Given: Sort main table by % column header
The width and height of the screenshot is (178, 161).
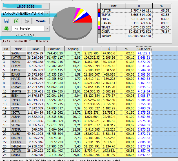Looking at the screenshot, I should [x=126, y=49].
